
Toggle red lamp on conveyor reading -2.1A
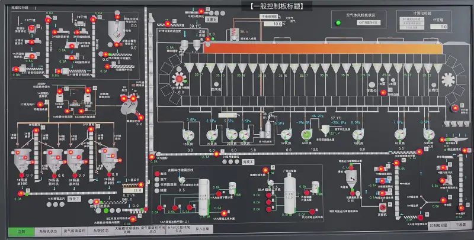pos(216,154)
